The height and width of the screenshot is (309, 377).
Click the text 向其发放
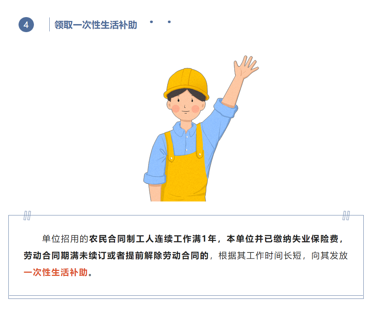(x=329, y=256)
